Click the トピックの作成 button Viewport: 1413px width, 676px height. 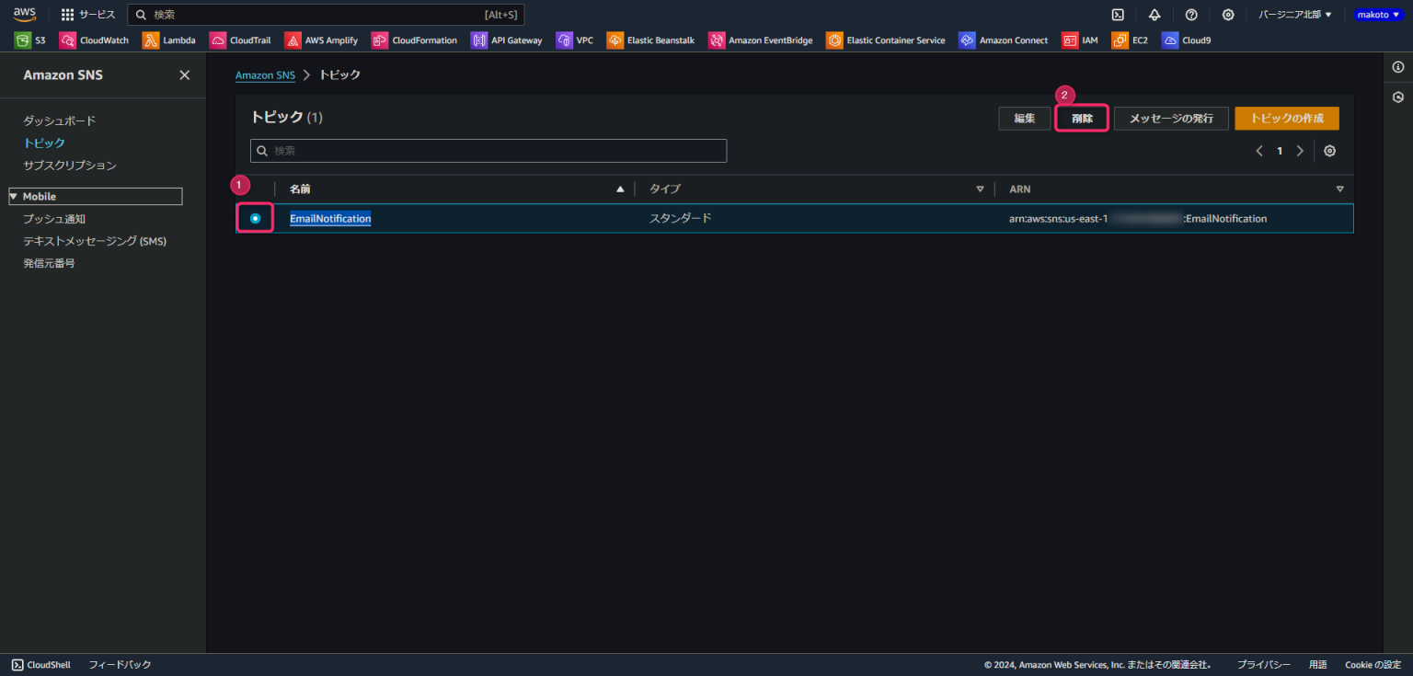1286,119
